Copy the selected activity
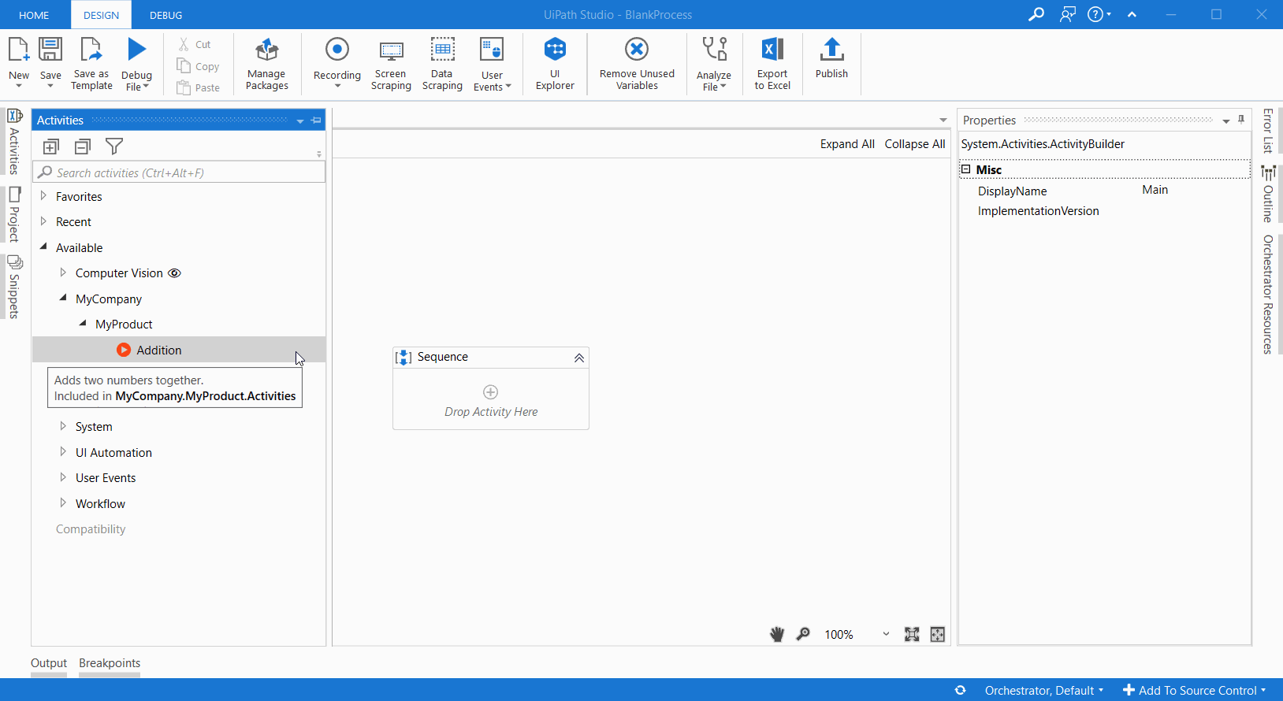The height and width of the screenshot is (701, 1283). (x=198, y=66)
